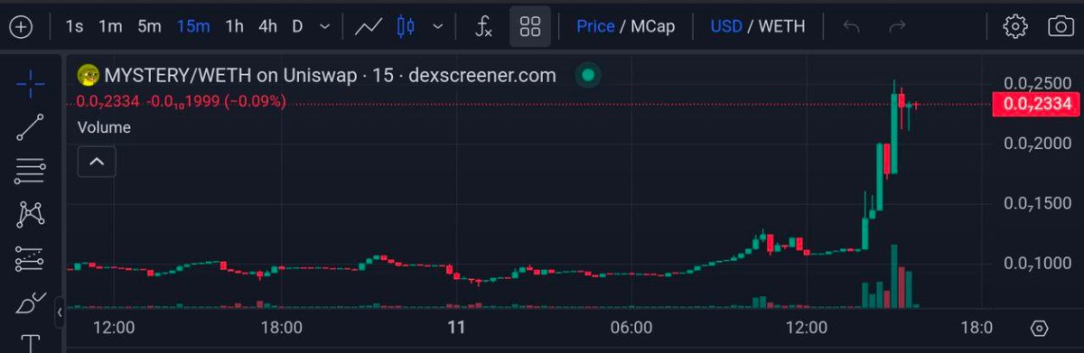The width and height of the screenshot is (1084, 353).
Task: Toggle display to MCap
Action: pos(652,27)
